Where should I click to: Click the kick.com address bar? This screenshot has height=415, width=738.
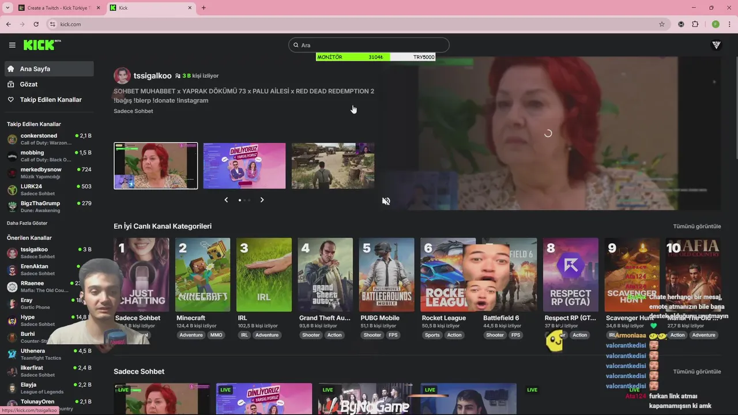coord(357,24)
